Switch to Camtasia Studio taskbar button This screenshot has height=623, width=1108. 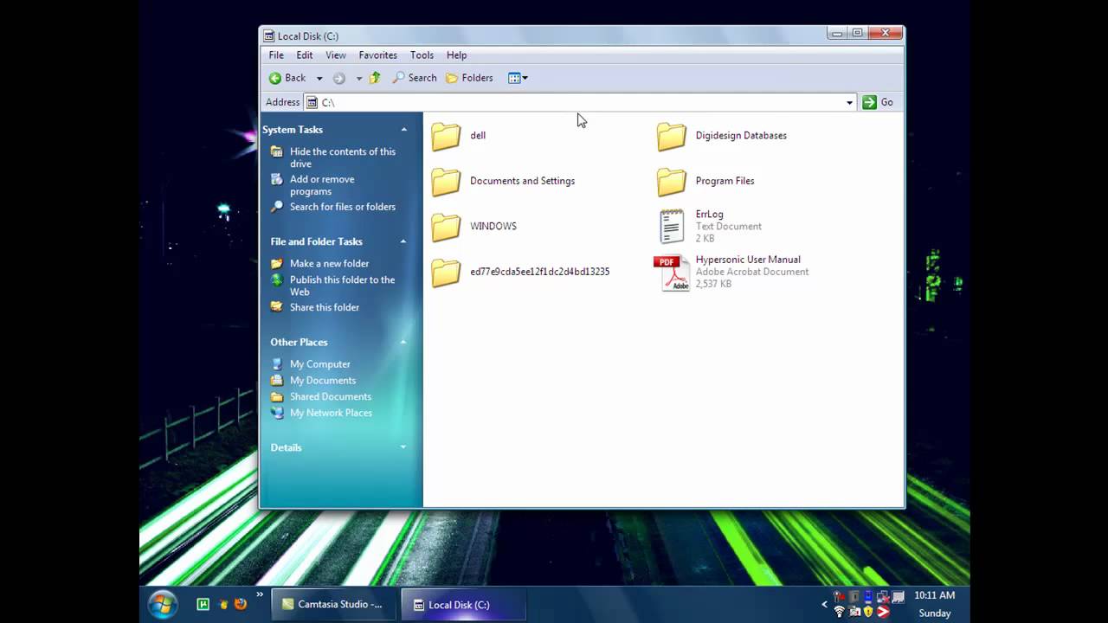pyautogui.click(x=333, y=605)
